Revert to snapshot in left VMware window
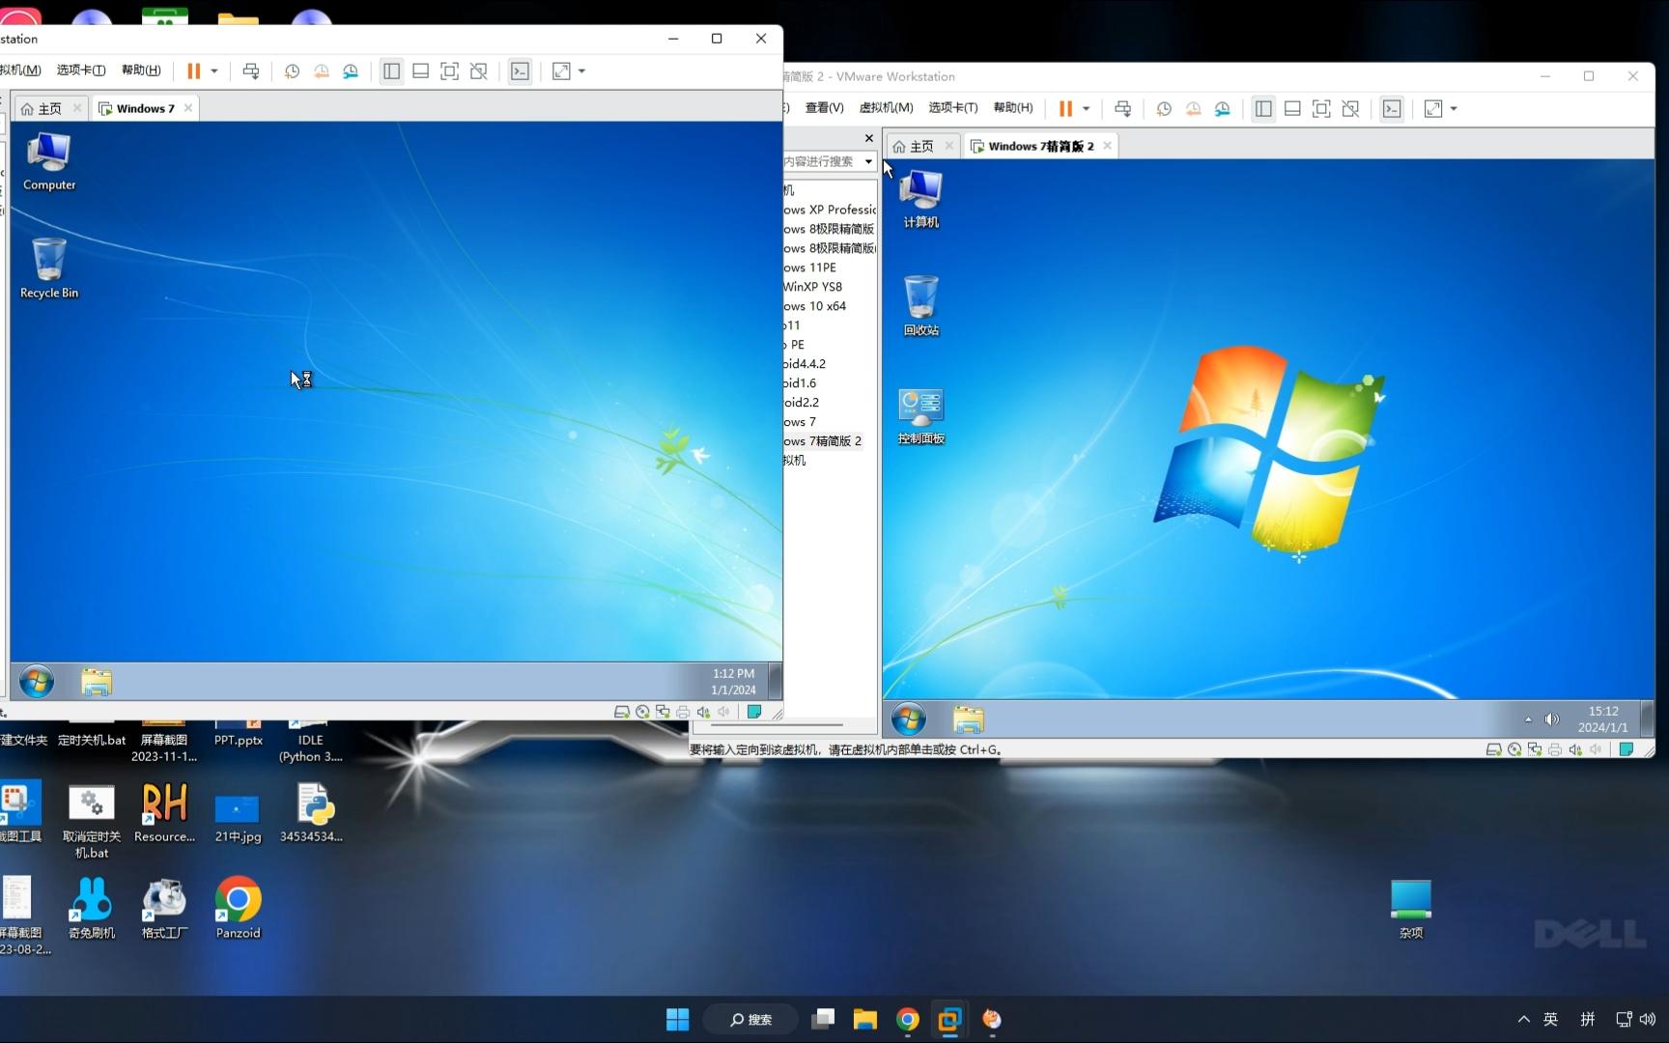 tap(321, 70)
